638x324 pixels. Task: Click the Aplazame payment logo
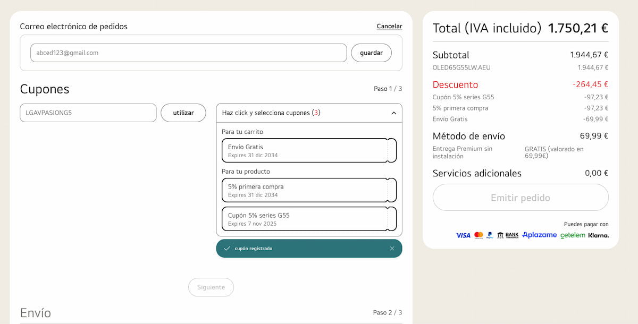click(x=539, y=235)
